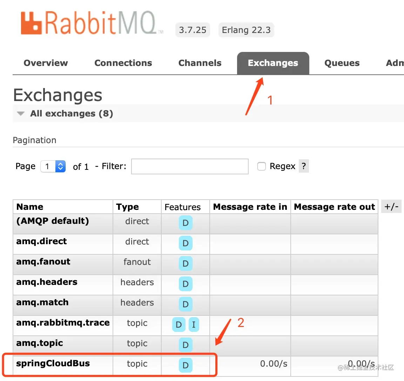Click the D badge for springCloudBus
This screenshot has height=381, width=404.
click(x=186, y=365)
